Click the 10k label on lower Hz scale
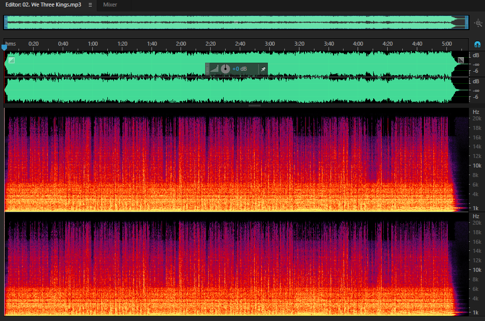Image resolution: width=485 pixels, height=321 pixels. point(476,270)
